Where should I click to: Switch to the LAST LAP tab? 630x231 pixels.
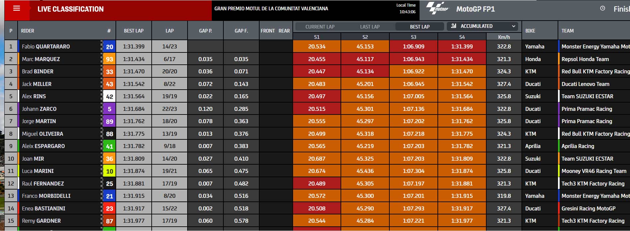370,27
